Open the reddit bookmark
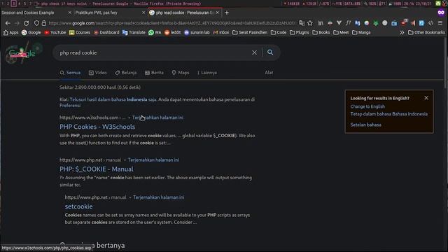Image resolution: width=448 pixels, height=252 pixels. (173, 33)
